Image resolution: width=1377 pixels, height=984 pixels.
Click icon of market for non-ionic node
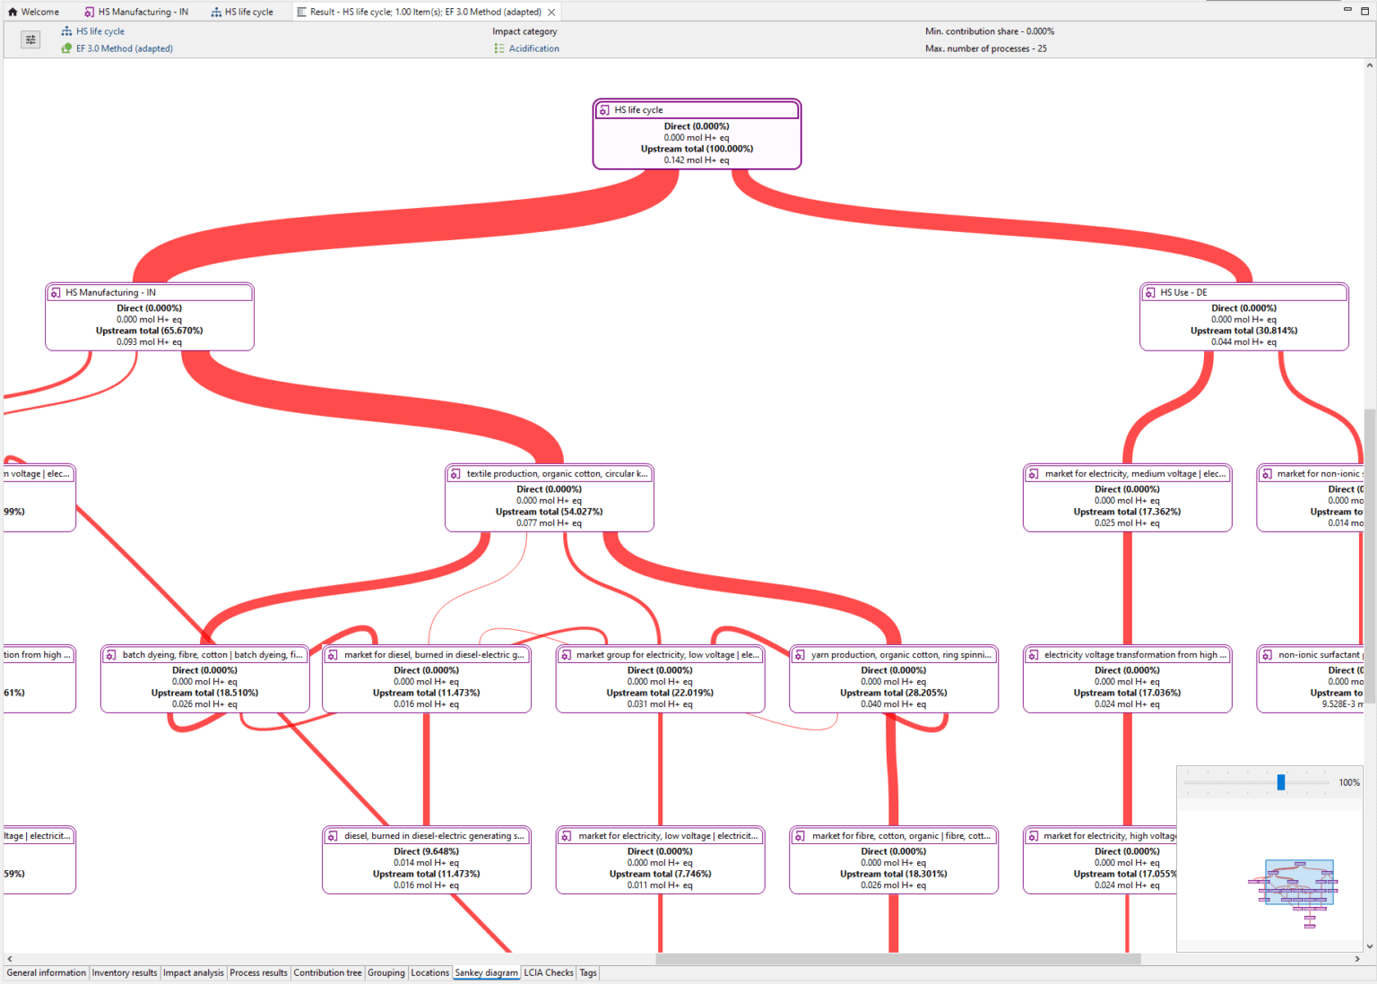click(x=1268, y=474)
